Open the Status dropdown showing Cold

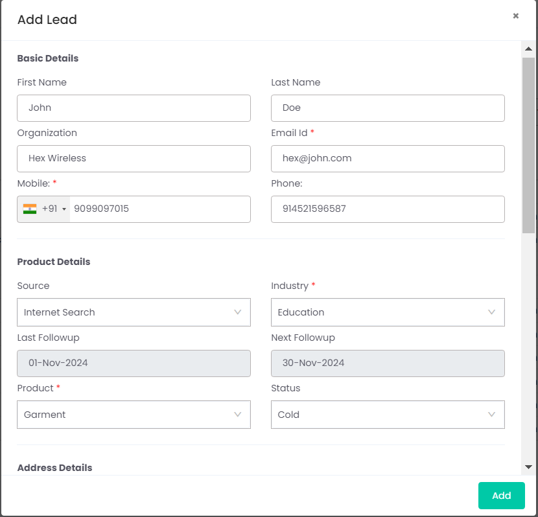pos(388,415)
